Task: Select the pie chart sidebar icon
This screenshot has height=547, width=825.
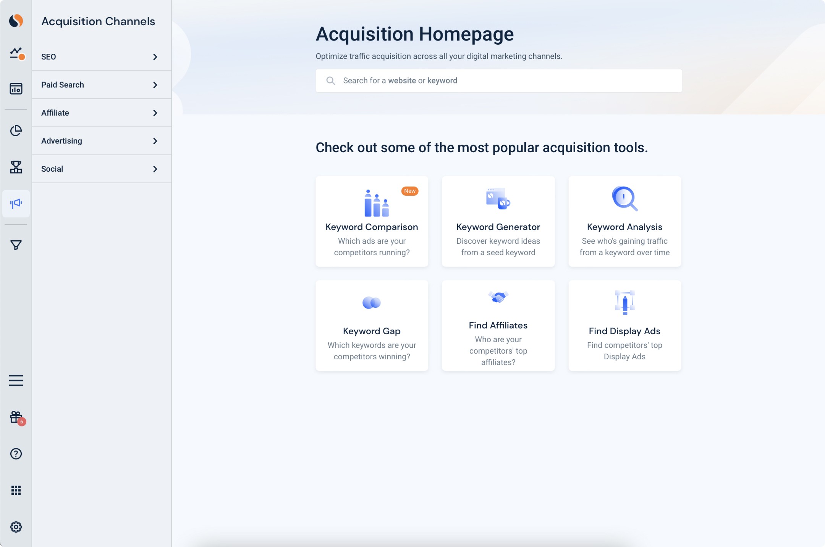Action: (x=16, y=130)
